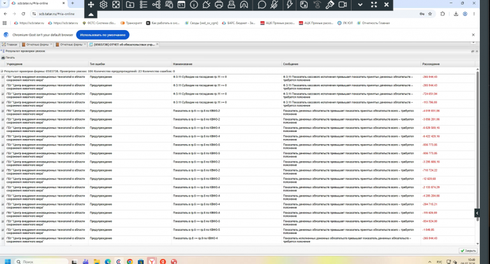
Task: Open the Отчетность Главная bookmark
Action: [373, 23]
